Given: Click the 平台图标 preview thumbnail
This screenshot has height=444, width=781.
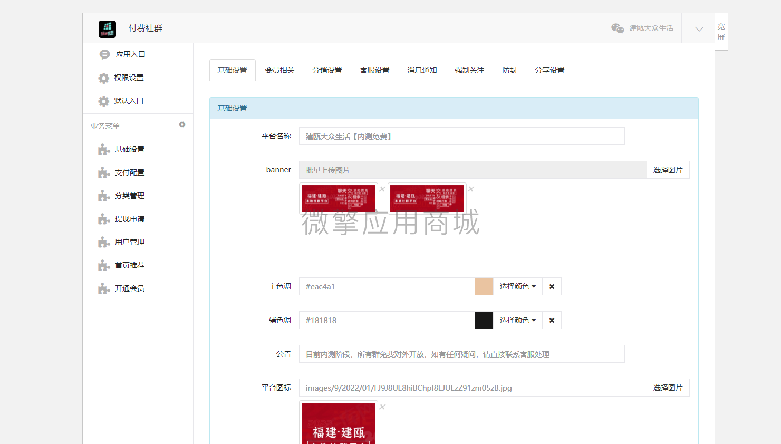Looking at the screenshot, I should pyautogui.click(x=339, y=422).
